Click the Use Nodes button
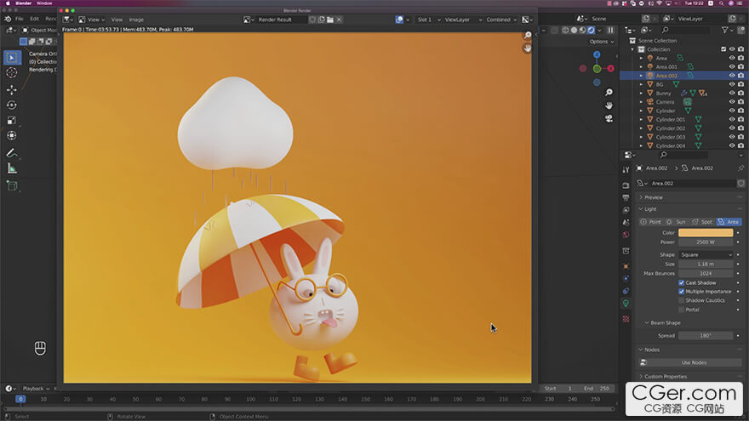749x421 pixels. [x=694, y=362]
